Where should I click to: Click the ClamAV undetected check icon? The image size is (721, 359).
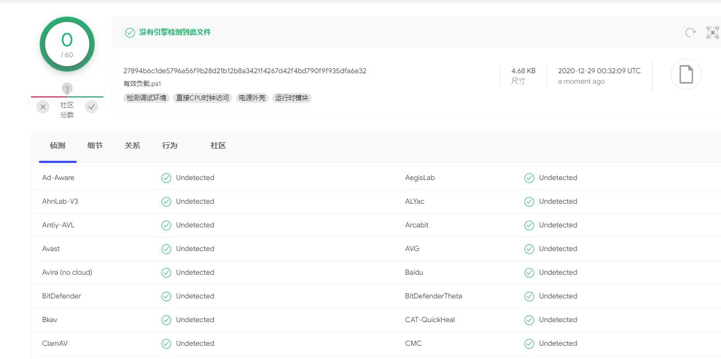166,344
